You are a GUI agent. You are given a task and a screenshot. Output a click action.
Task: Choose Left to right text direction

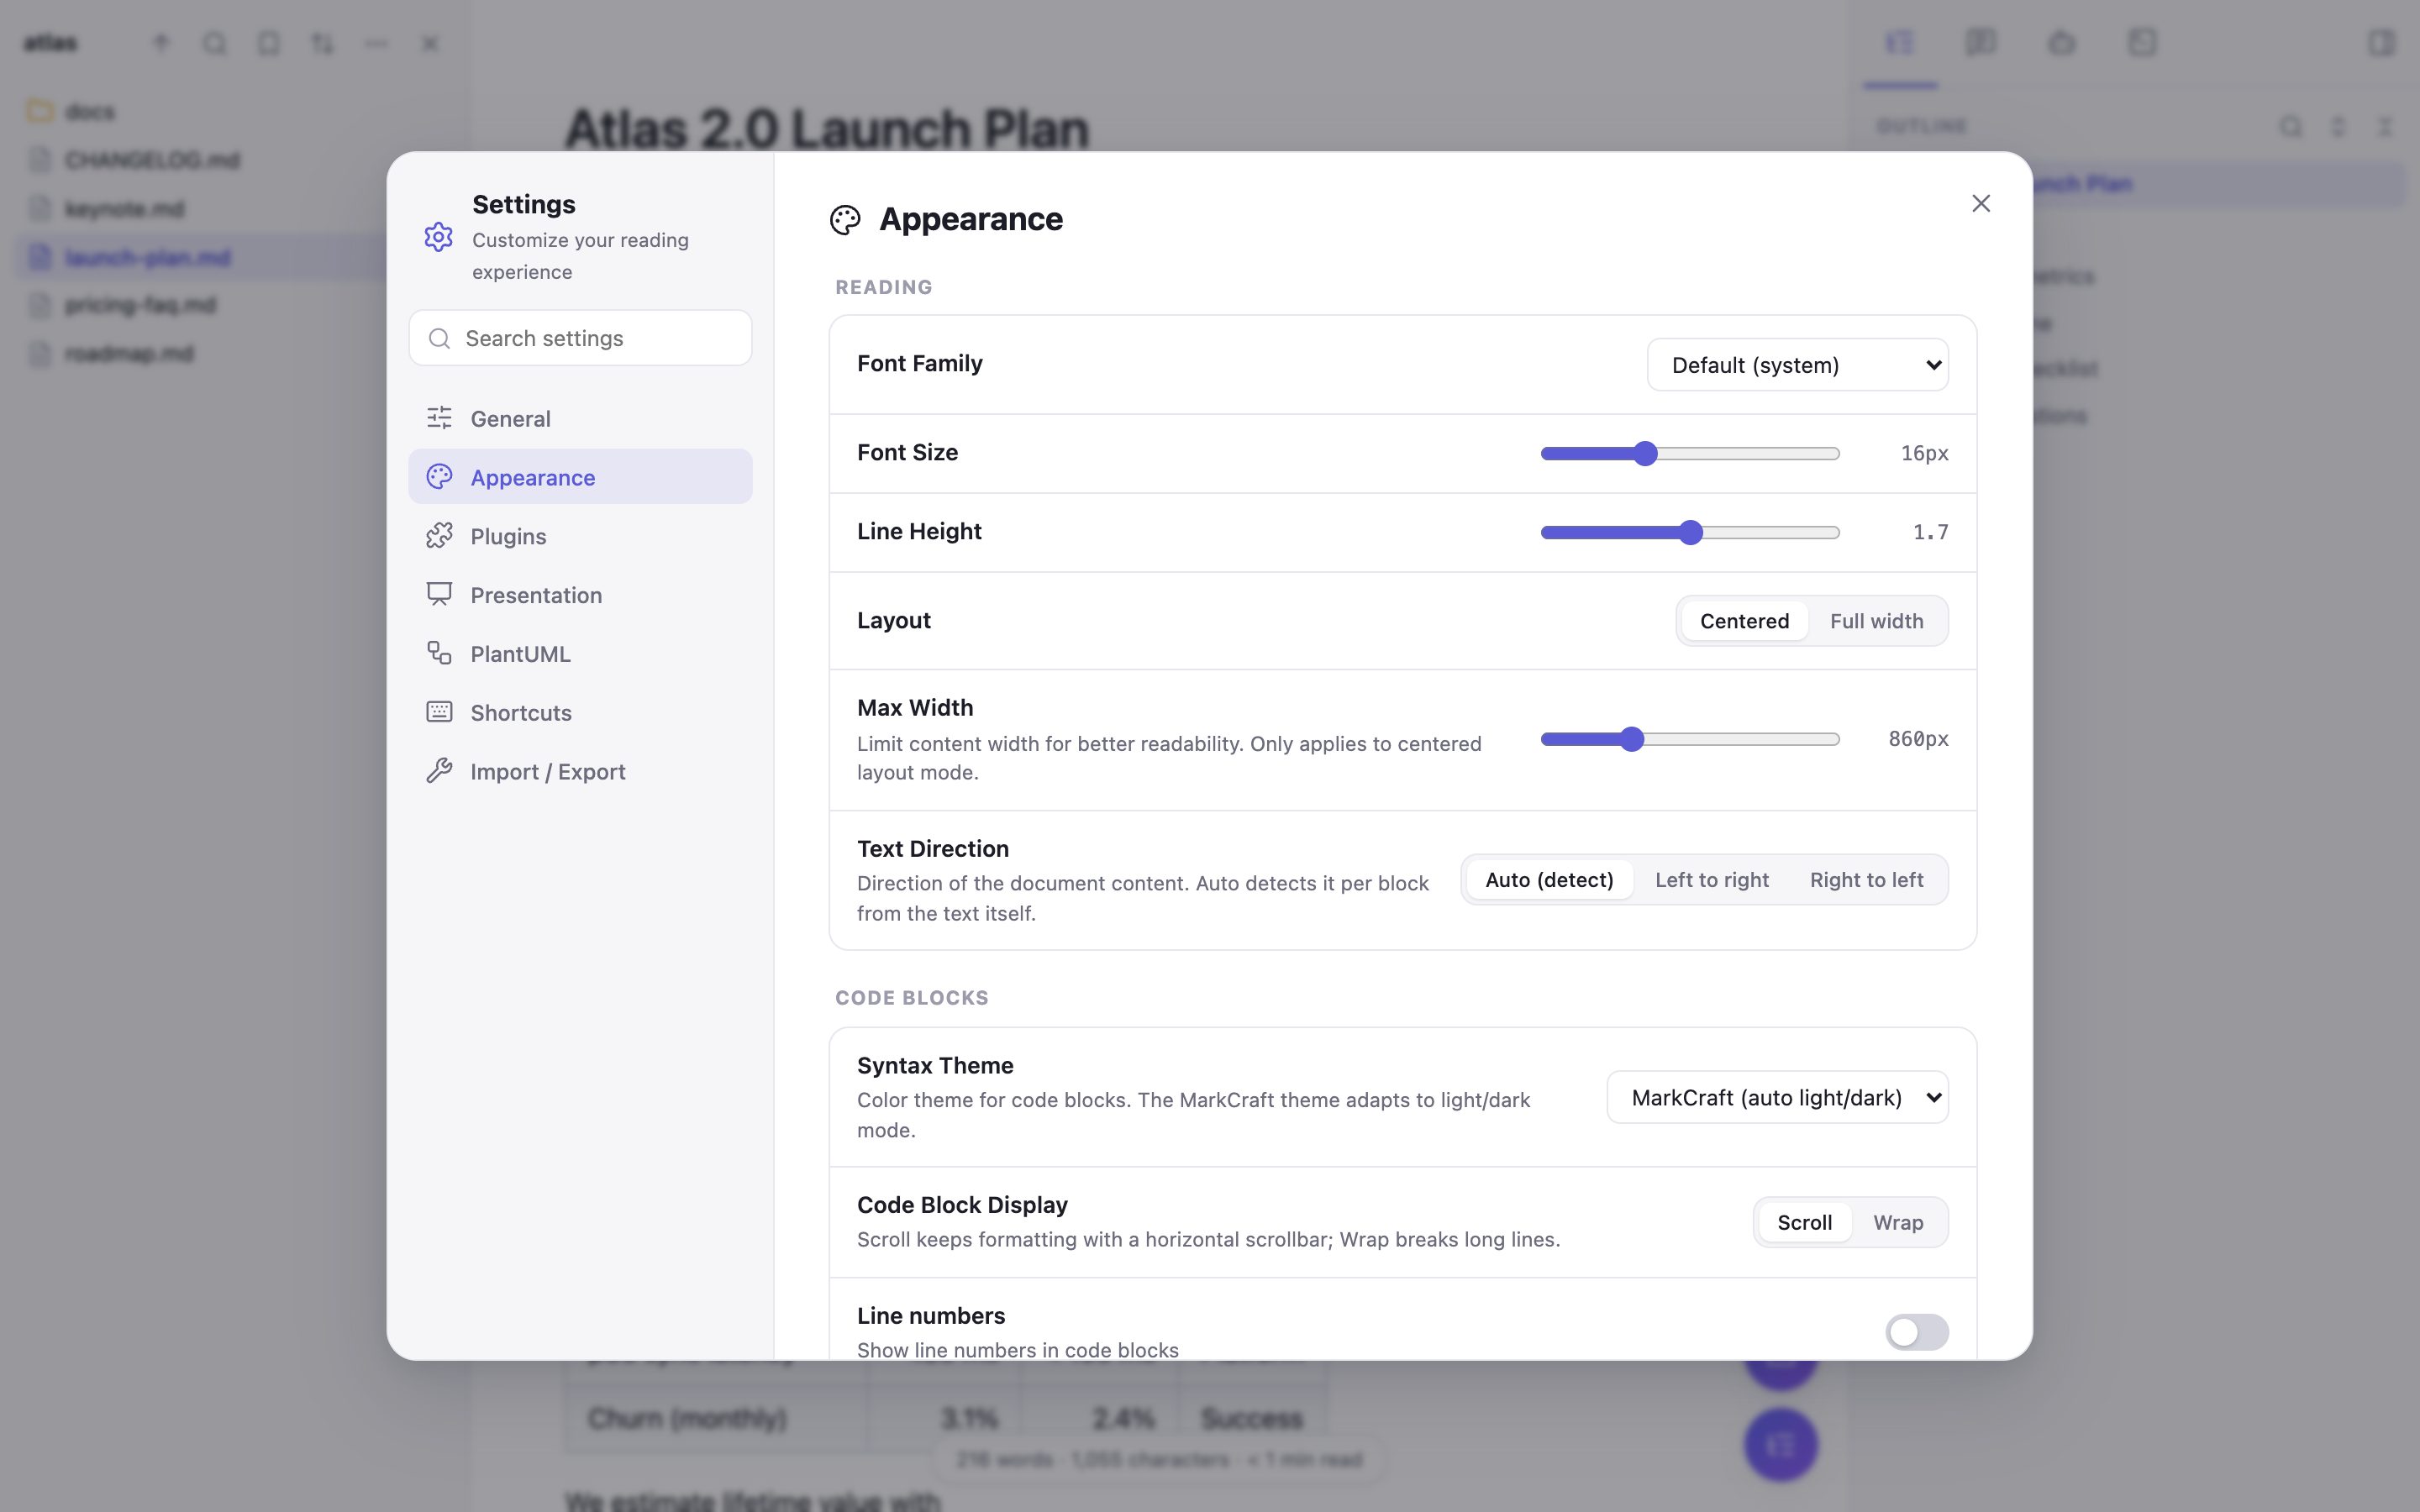(1711, 880)
